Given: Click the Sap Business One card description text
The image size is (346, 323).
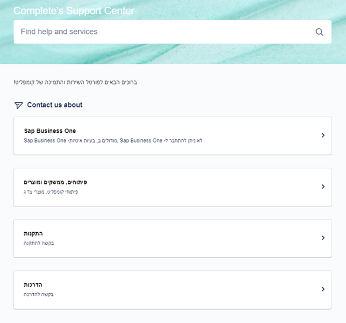Looking at the screenshot, I should tap(113, 140).
